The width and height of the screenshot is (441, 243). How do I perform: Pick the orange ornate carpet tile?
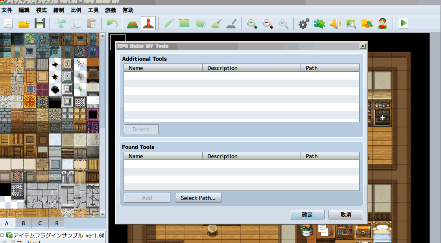point(30,102)
